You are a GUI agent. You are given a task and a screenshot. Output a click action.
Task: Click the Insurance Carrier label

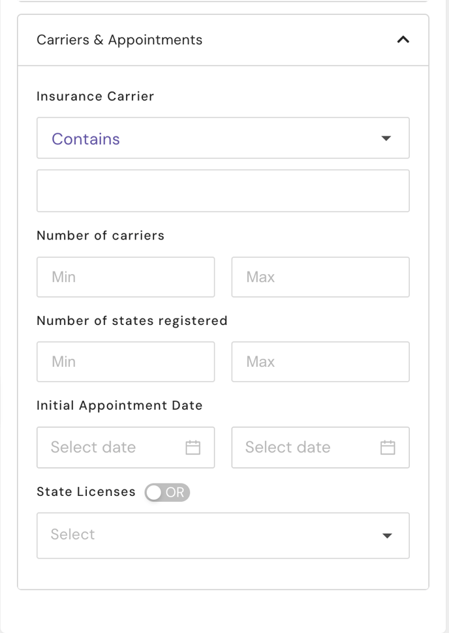(x=95, y=97)
